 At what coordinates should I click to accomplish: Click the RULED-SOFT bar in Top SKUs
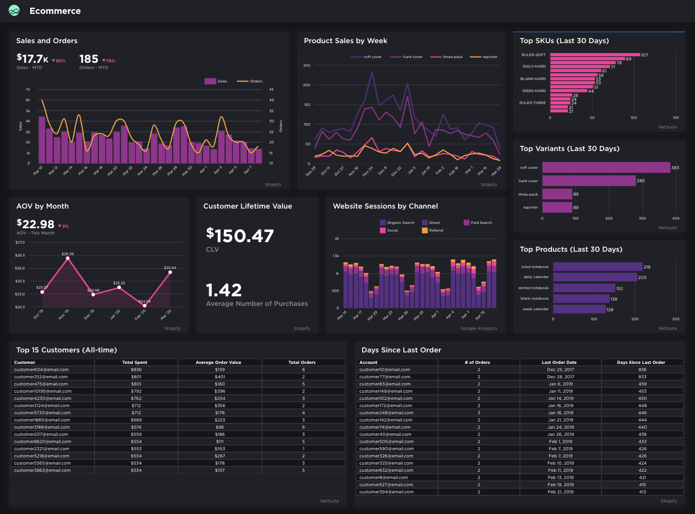pos(595,55)
